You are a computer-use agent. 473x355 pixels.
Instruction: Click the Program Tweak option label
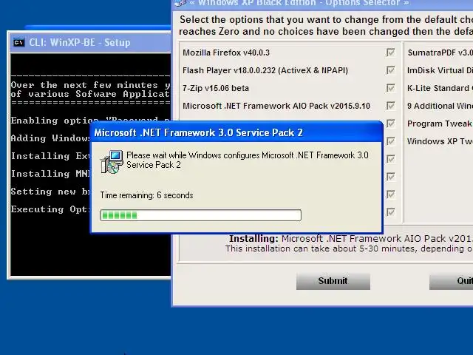click(x=440, y=124)
